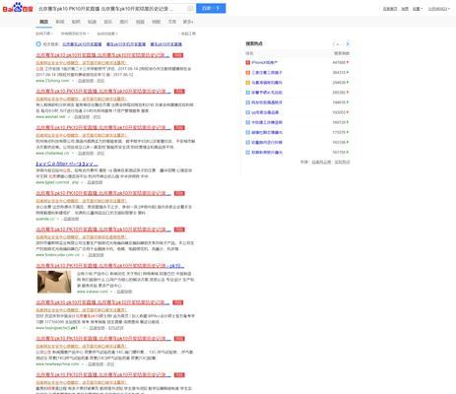The image size is (456, 394).
Task: Open the last visible result title at bottom
Action: click(x=103, y=374)
